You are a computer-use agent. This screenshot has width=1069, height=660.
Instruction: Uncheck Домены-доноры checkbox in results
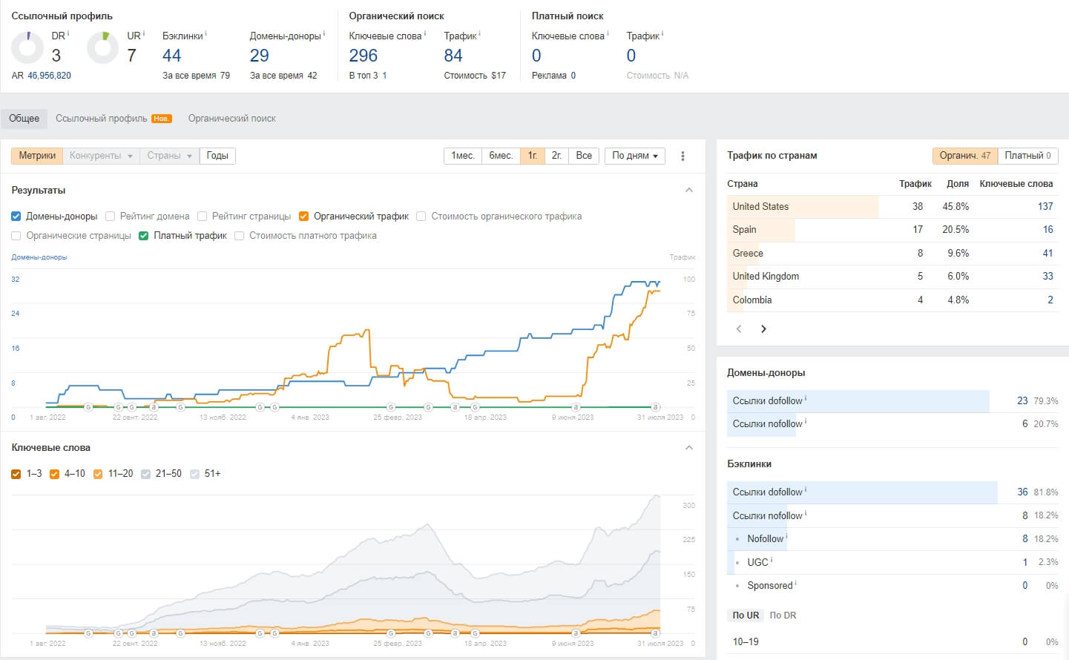click(x=16, y=217)
